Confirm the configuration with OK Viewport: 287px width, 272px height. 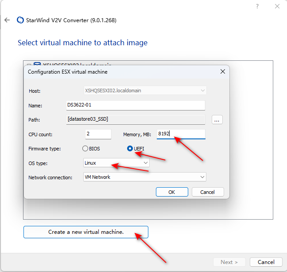[x=172, y=192]
